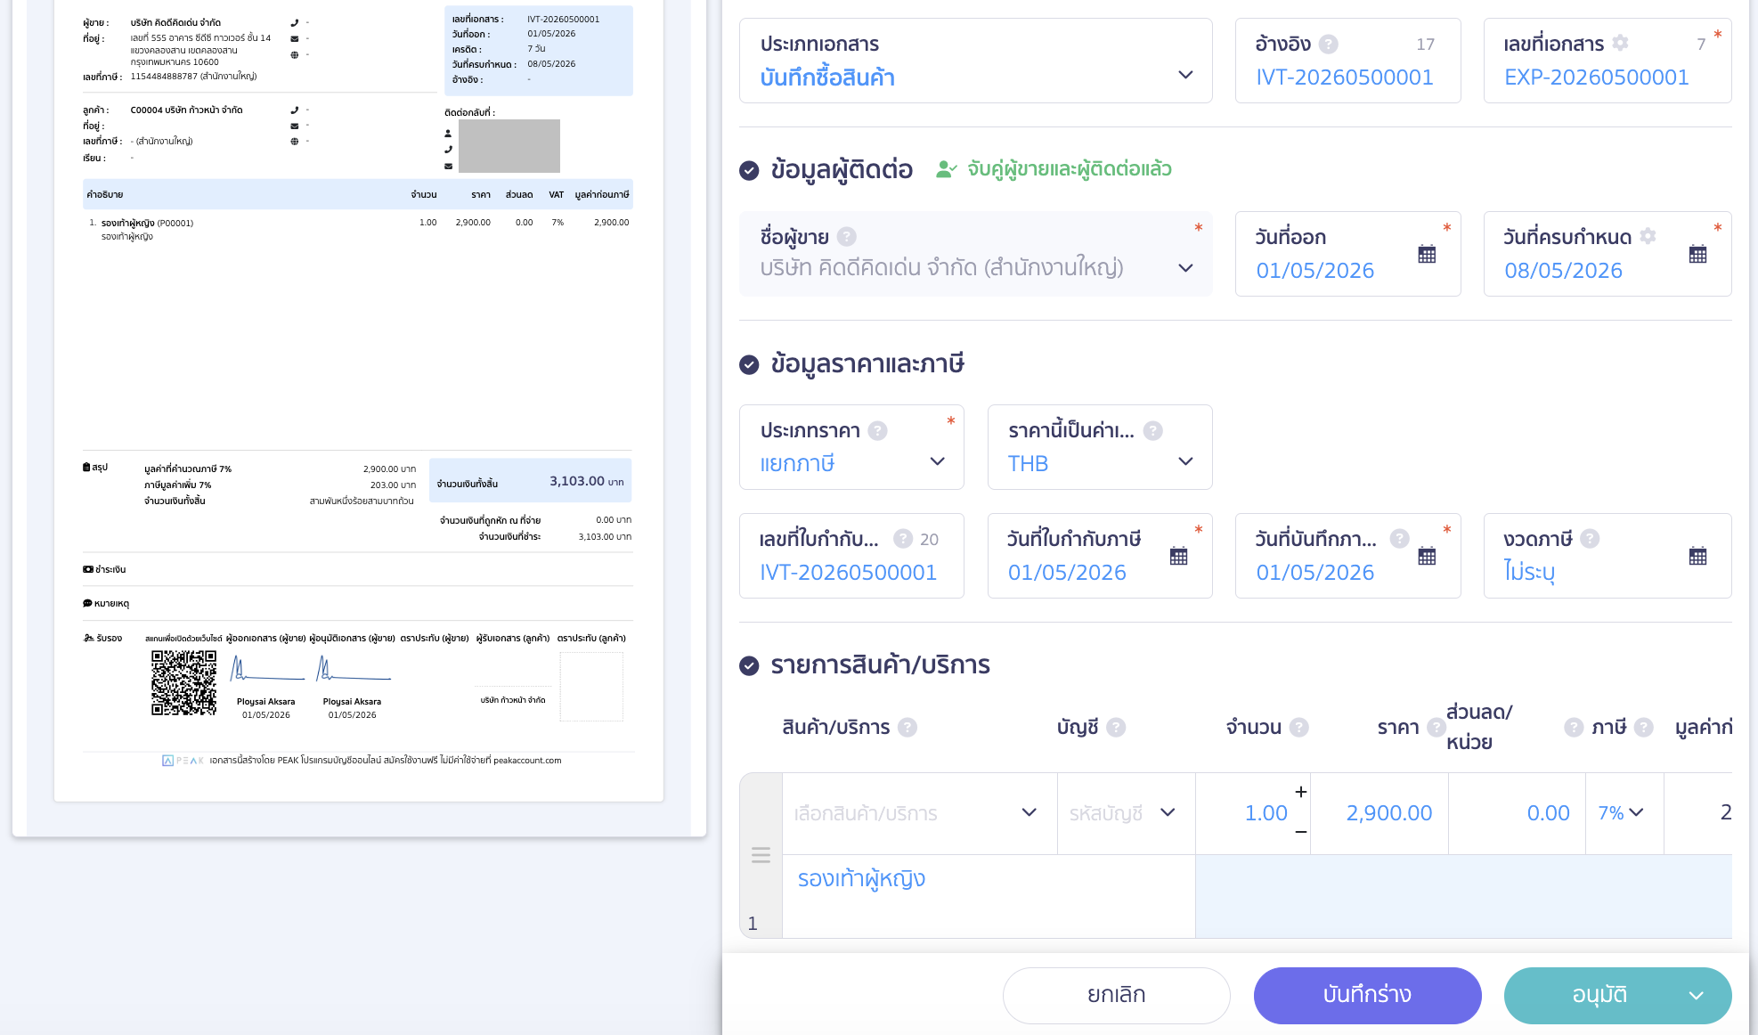Open the calendar for tax period 'ไม่ระบุ'
This screenshot has height=1035, width=1758.
tap(1697, 556)
